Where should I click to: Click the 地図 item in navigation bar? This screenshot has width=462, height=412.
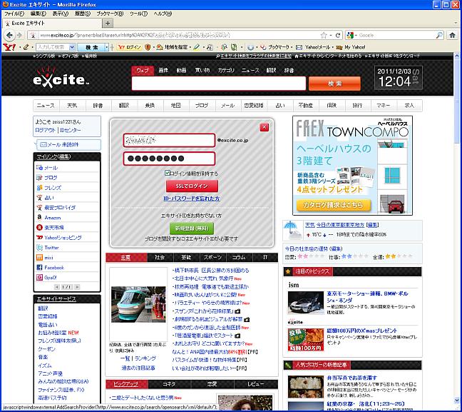pos(175,106)
